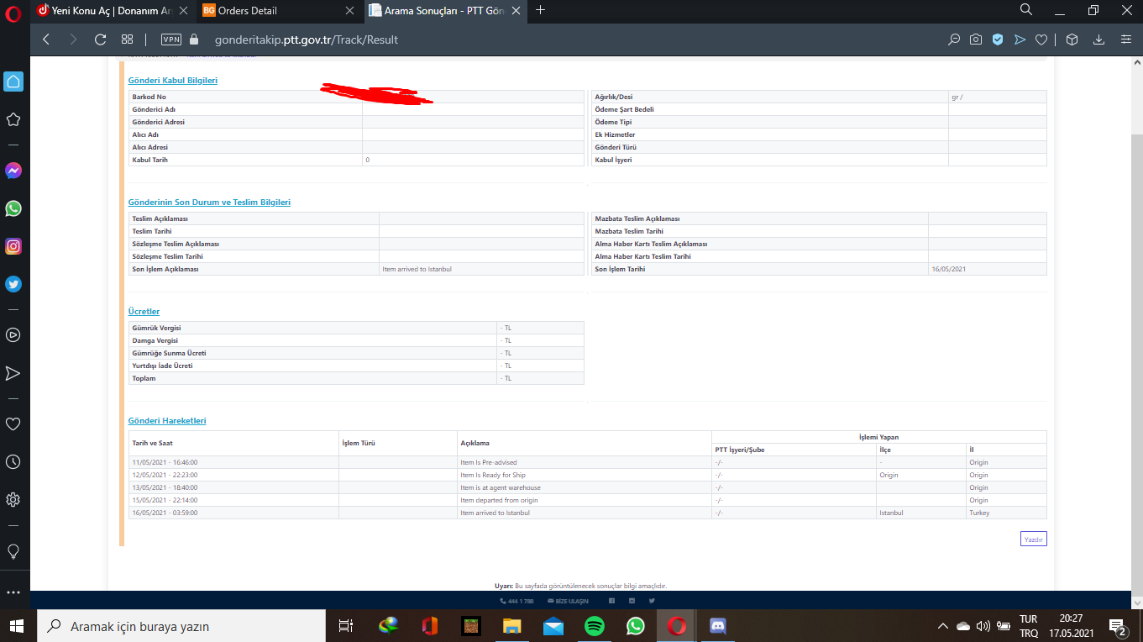Open the Easy Setup sliders icon
This screenshot has height=642, width=1143.
1126,39
